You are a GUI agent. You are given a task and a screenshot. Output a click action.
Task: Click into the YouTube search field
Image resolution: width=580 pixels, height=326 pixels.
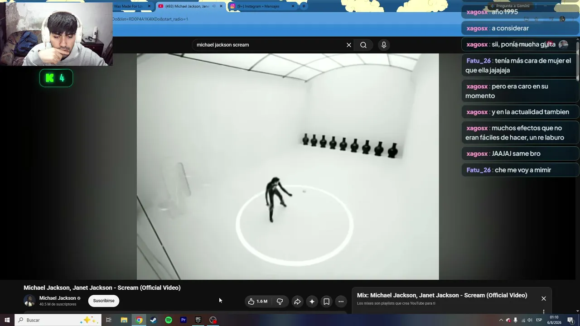click(x=270, y=45)
